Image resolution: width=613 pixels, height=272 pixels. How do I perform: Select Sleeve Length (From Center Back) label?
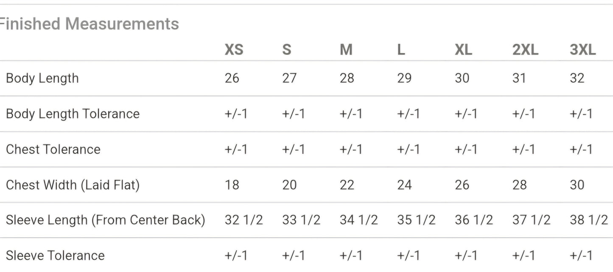click(106, 220)
